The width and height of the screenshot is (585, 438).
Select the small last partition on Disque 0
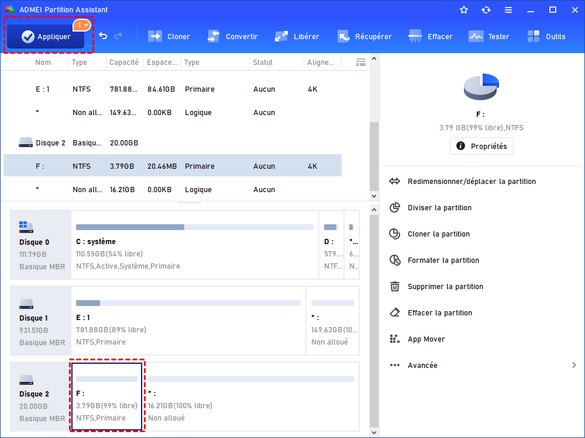tap(352, 245)
